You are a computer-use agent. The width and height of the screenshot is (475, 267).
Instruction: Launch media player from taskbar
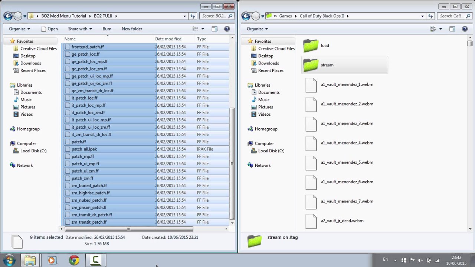click(x=52, y=260)
